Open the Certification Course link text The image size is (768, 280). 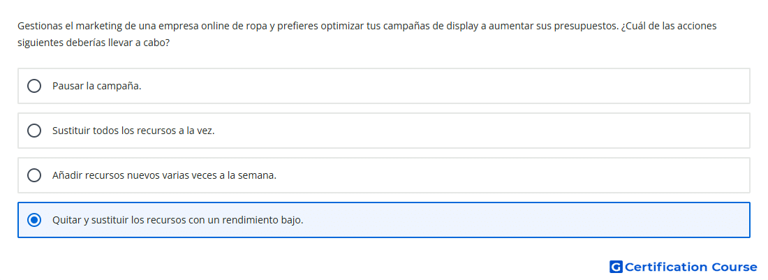pos(691,267)
